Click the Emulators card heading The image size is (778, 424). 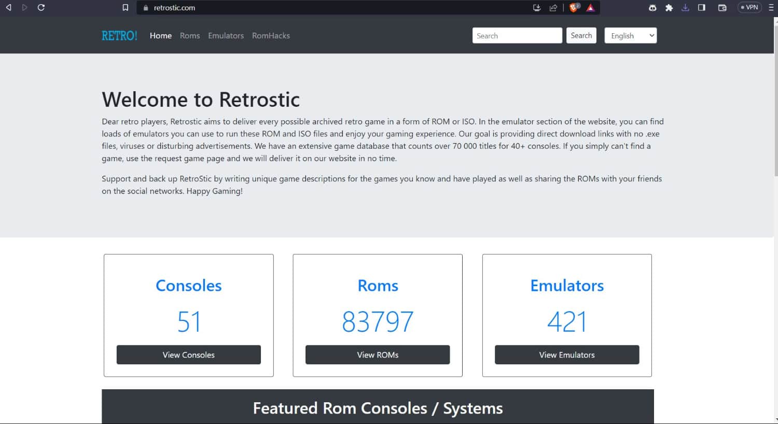pyautogui.click(x=567, y=286)
